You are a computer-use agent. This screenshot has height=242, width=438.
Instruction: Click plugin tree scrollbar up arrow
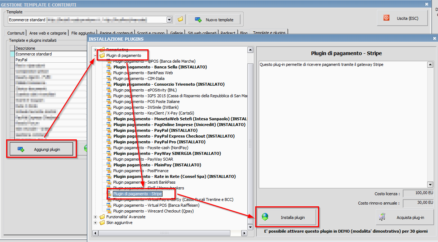250,50
